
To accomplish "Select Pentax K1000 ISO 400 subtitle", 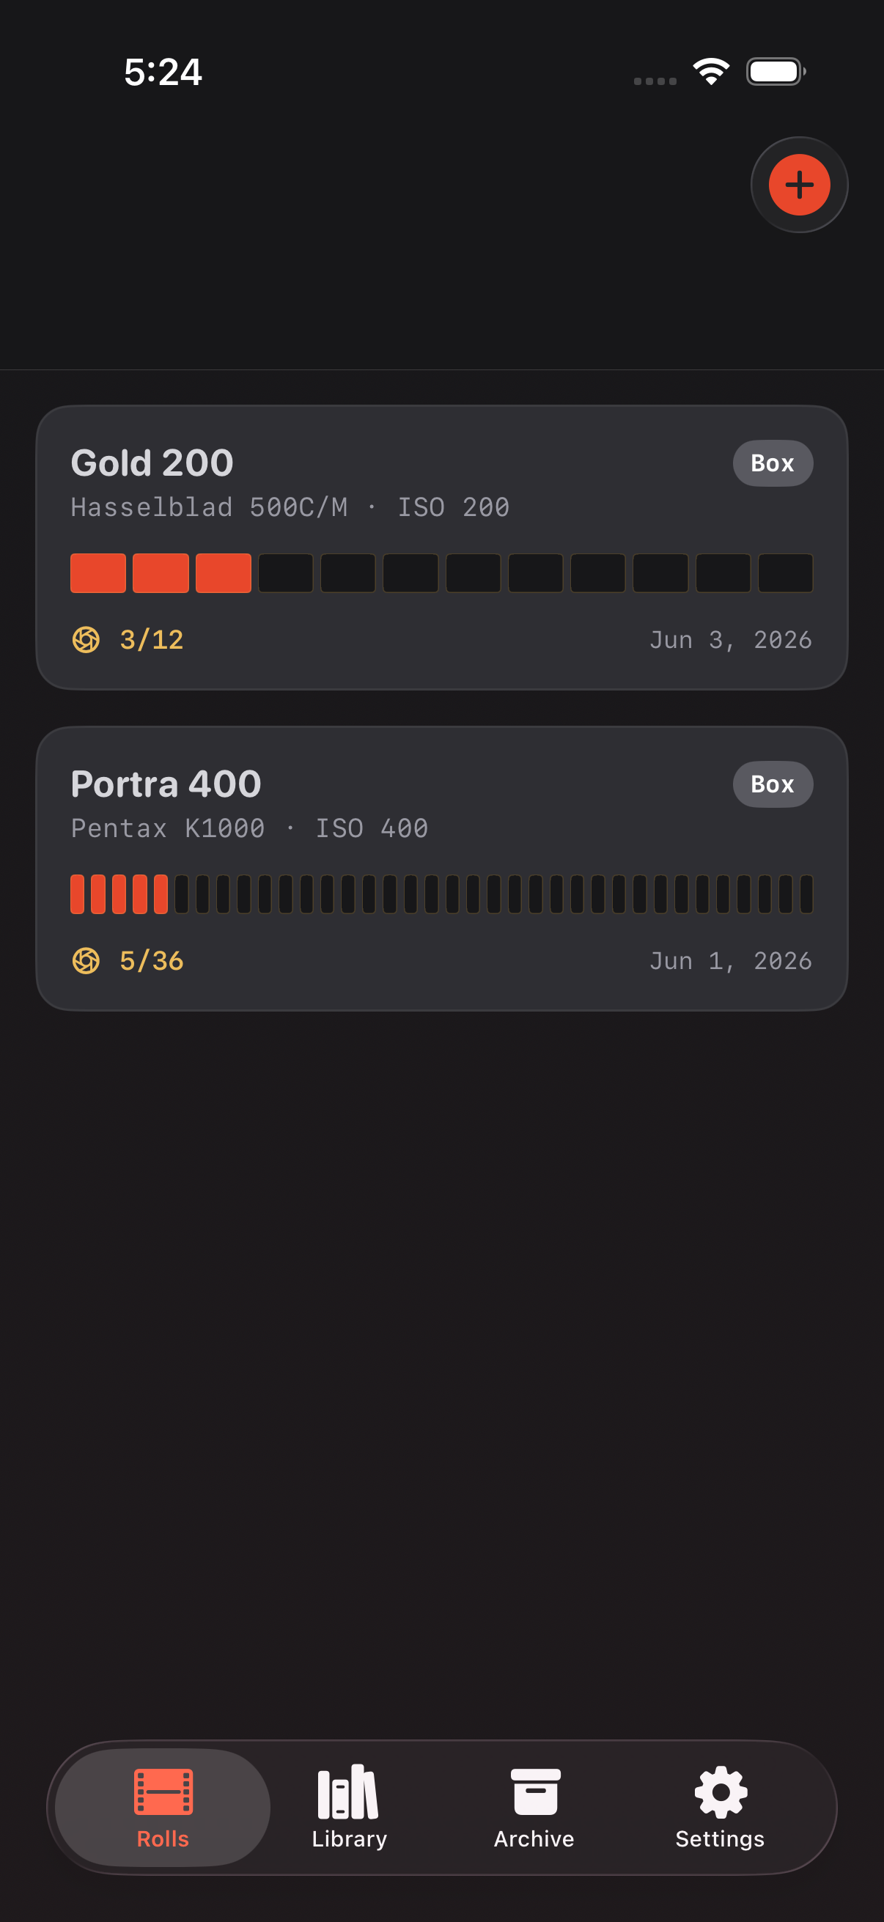I will click(249, 828).
